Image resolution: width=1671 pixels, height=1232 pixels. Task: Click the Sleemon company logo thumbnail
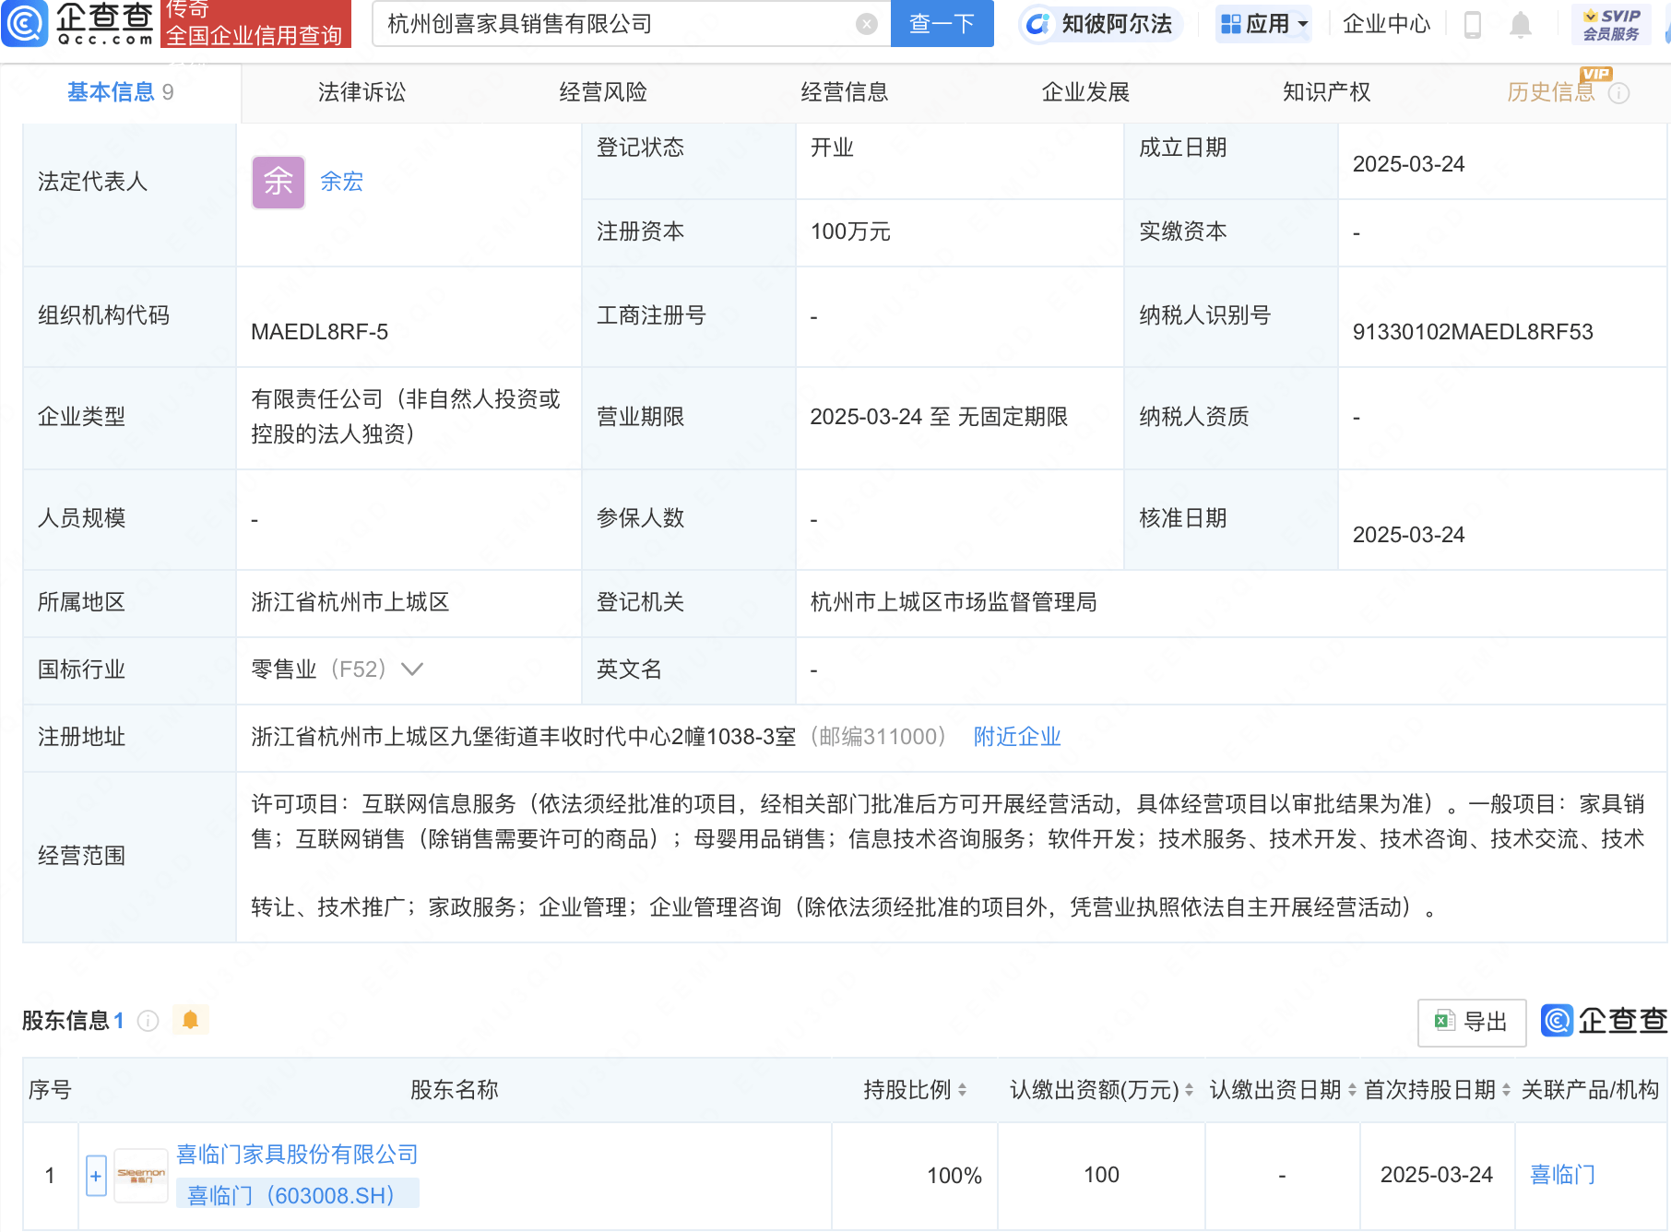pyautogui.click(x=141, y=1176)
